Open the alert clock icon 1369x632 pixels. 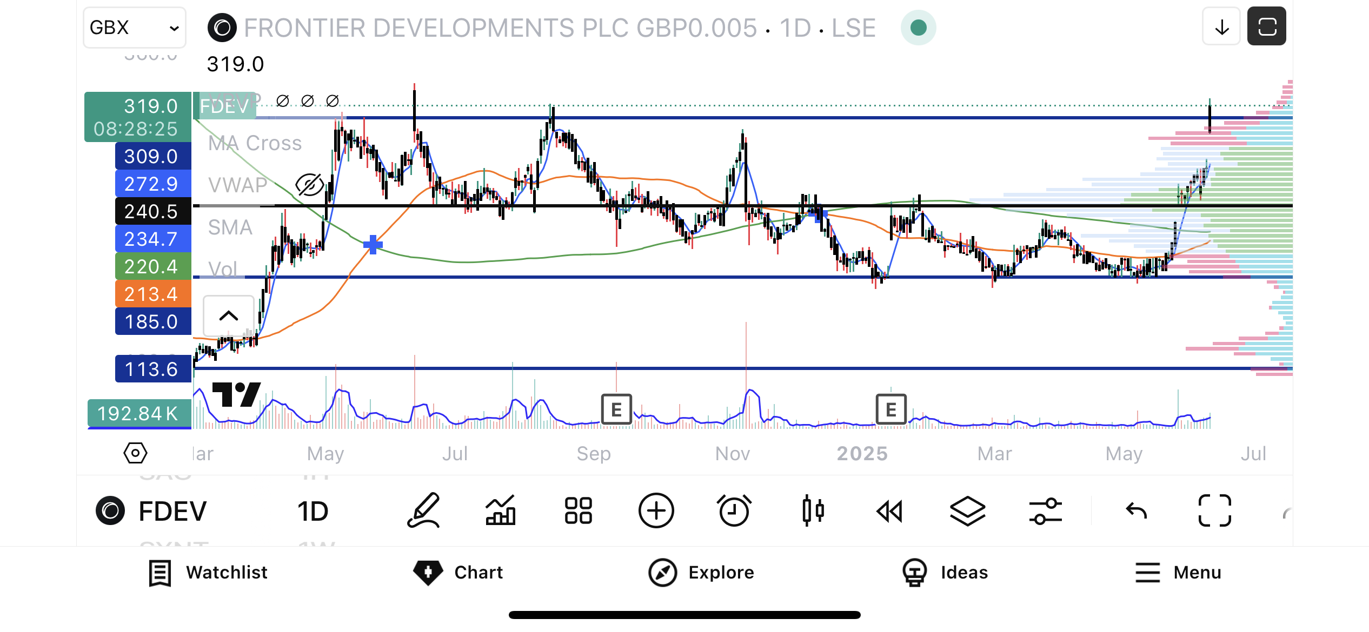point(734,510)
